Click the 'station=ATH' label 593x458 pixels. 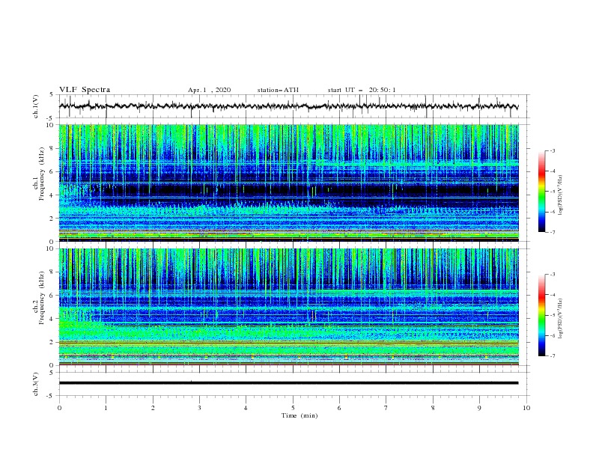point(278,90)
